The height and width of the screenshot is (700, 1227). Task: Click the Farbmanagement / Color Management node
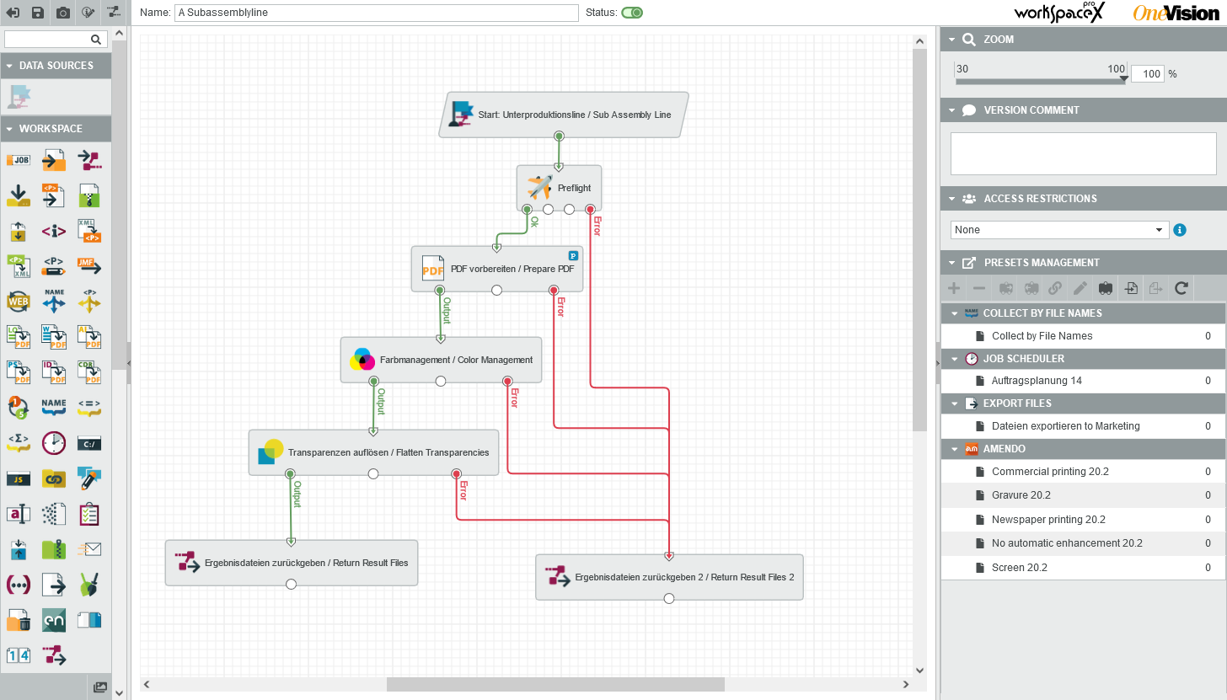441,360
